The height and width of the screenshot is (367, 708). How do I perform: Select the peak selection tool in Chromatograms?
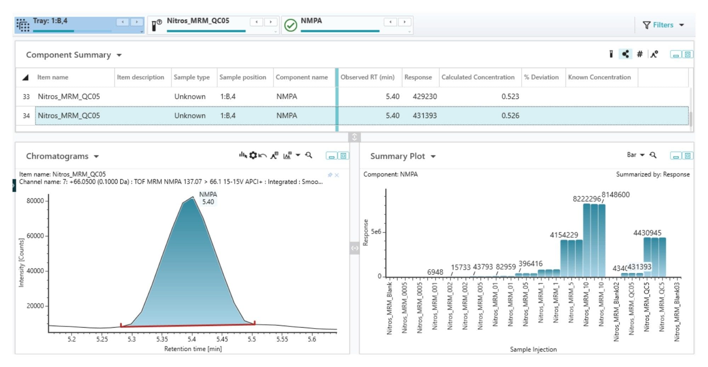click(242, 155)
